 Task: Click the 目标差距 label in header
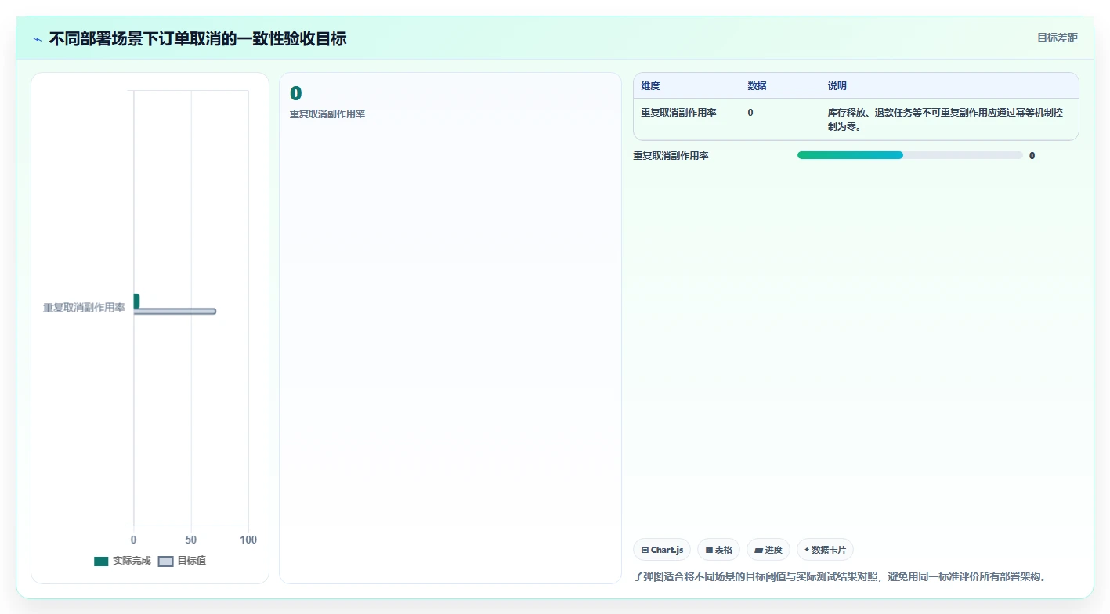coord(1057,38)
